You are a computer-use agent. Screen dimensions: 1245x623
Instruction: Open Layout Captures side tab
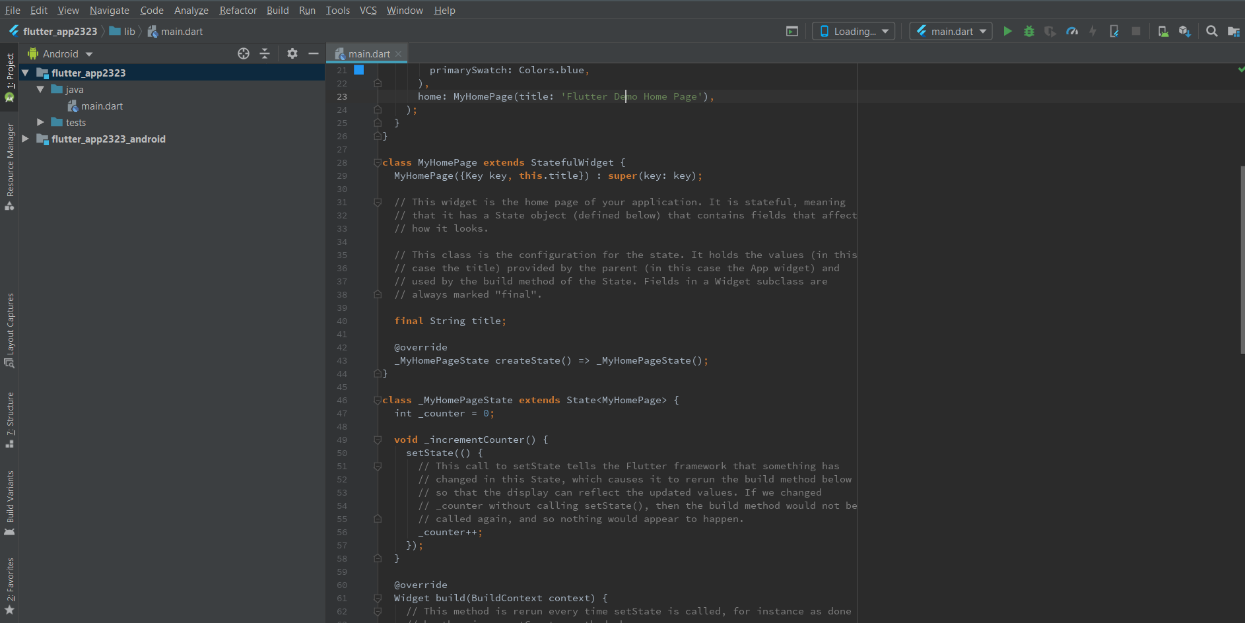click(9, 330)
